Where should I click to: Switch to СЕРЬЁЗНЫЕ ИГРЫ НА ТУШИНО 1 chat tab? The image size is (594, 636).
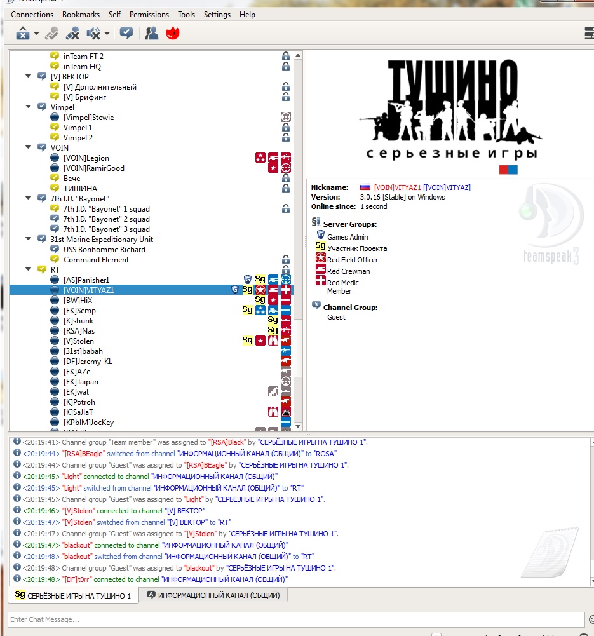pos(74,595)
